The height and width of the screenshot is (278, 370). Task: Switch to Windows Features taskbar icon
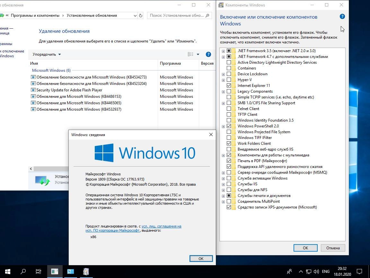pyautogui.click(x=86, y=271)
